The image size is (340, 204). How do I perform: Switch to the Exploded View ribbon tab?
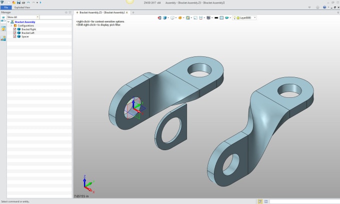[22, 7]
